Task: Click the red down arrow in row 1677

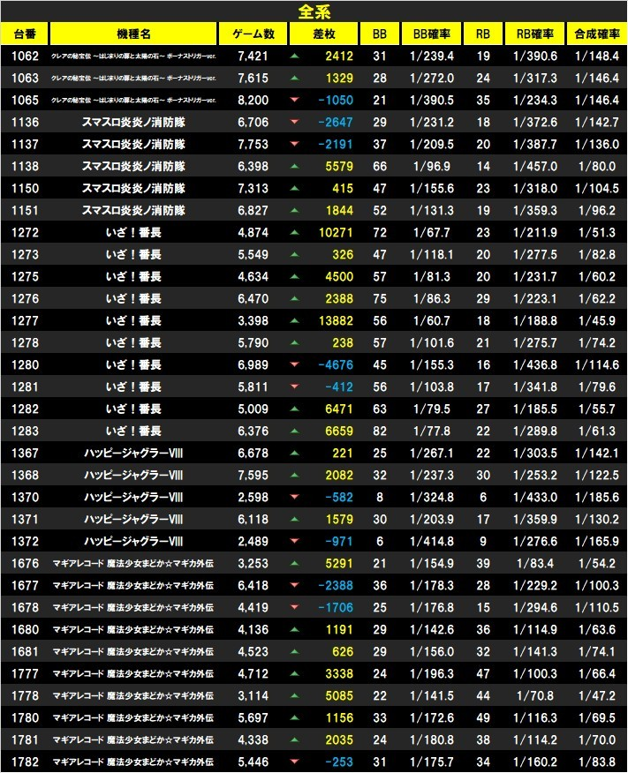Action: coord(294,585)
